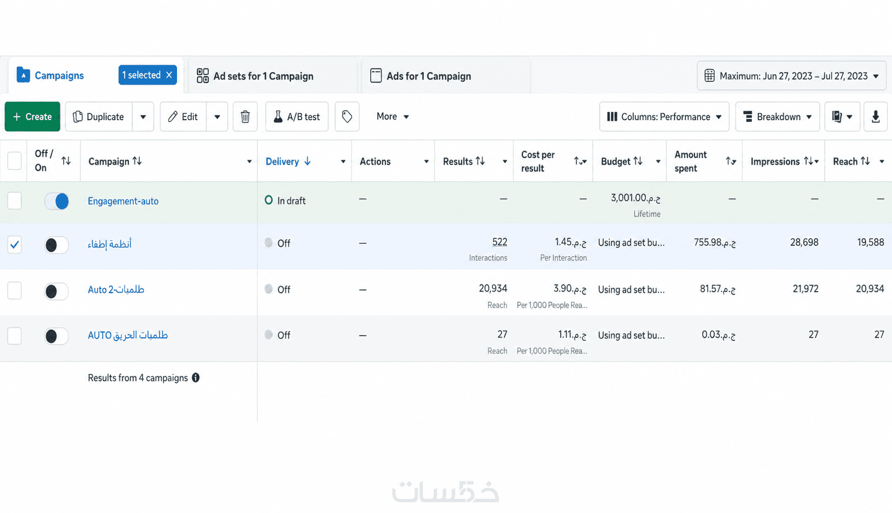Download export arrow icon
The width and height of the screenshot is (892, 513).
click(x=875, y=116)
